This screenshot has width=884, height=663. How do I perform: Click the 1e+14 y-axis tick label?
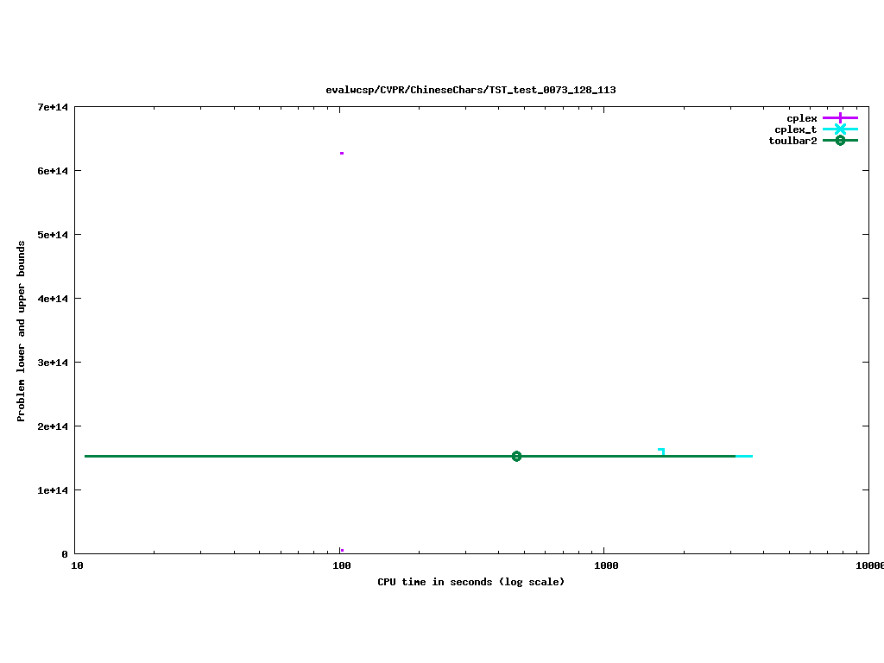(53, 490)
